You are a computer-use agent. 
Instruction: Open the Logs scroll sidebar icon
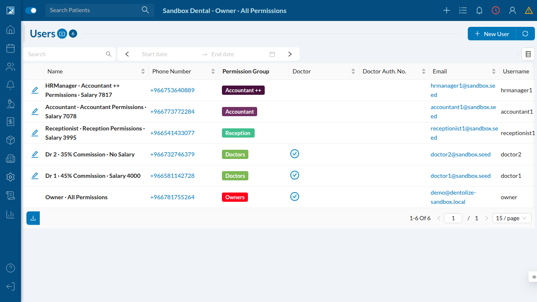pyautogui.click(x=10, y=195)
